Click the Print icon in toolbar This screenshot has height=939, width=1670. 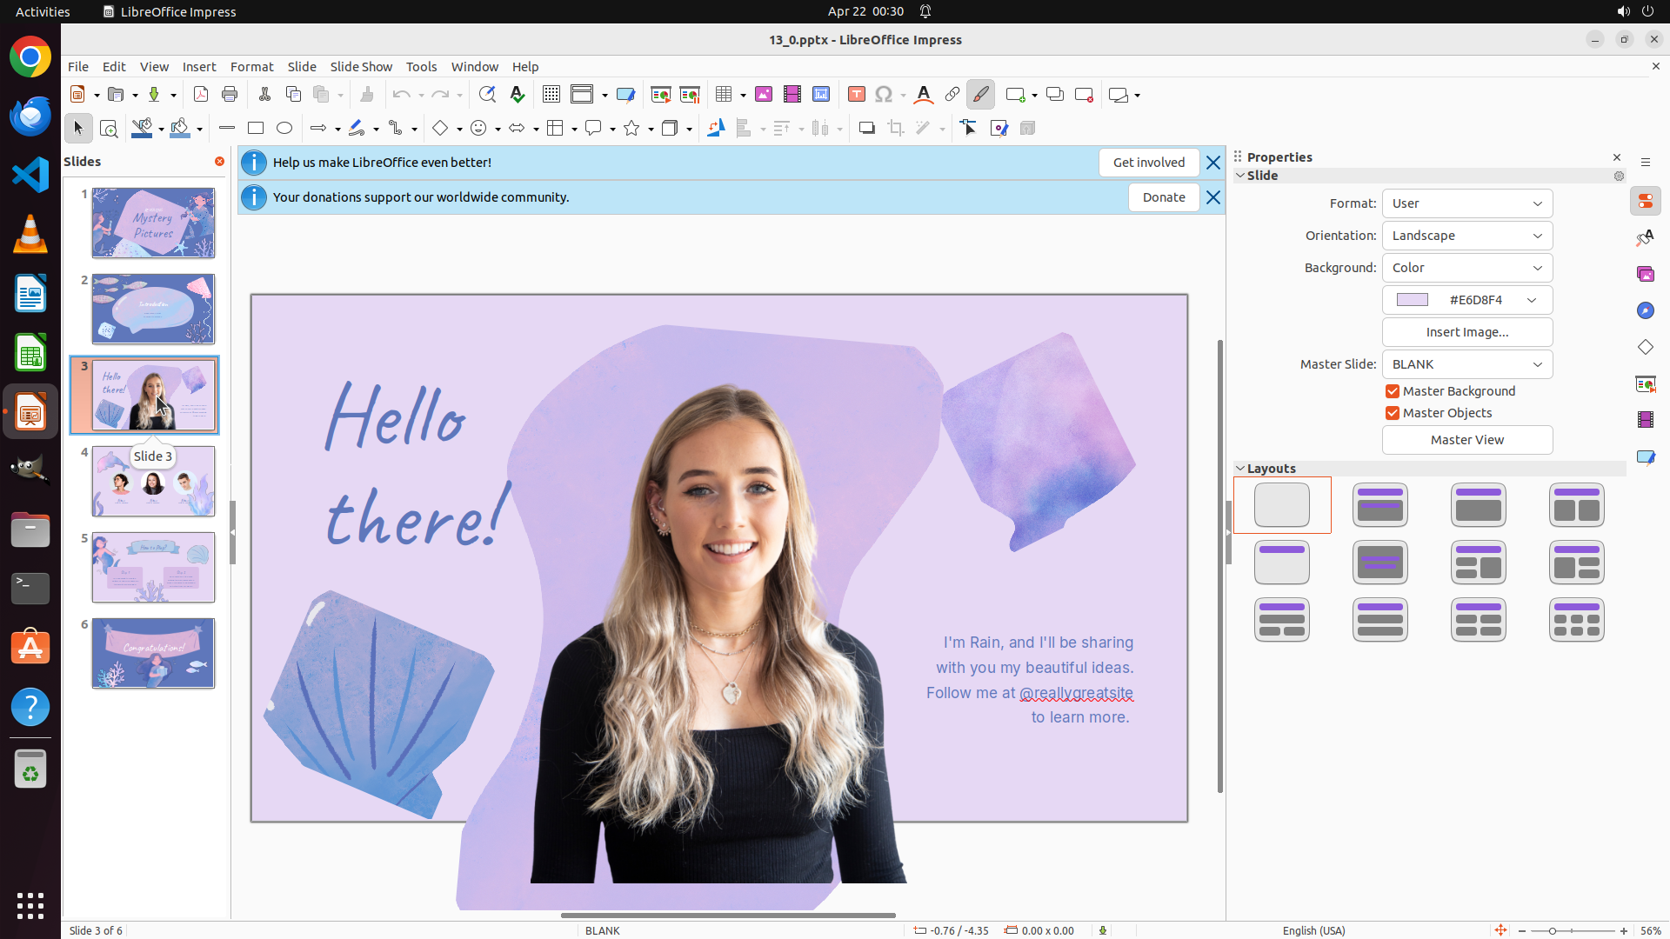(x=230, y=95)
